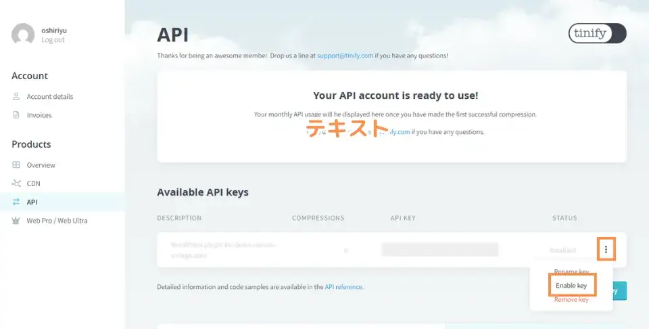Open the CDN section
The width and height of the screenshot is (649, 329).
pyautogui.click(x=34, y=183)
